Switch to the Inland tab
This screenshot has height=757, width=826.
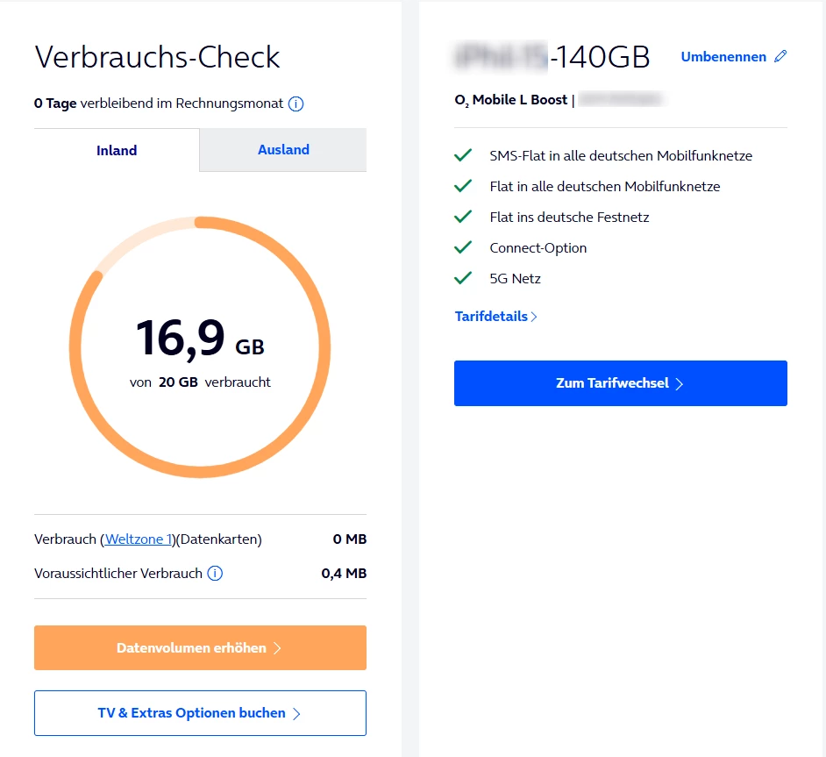pos(117,150)
